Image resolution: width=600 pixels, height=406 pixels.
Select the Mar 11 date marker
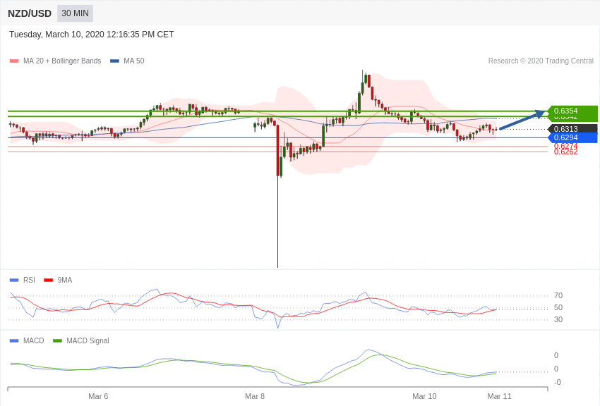[x=499, y=396]
